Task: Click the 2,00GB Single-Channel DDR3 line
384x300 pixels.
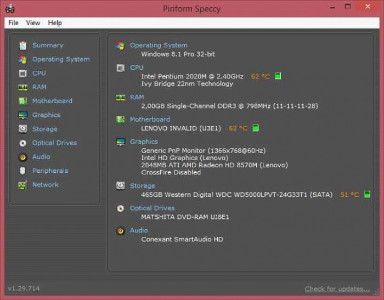Action: [229, 106]
